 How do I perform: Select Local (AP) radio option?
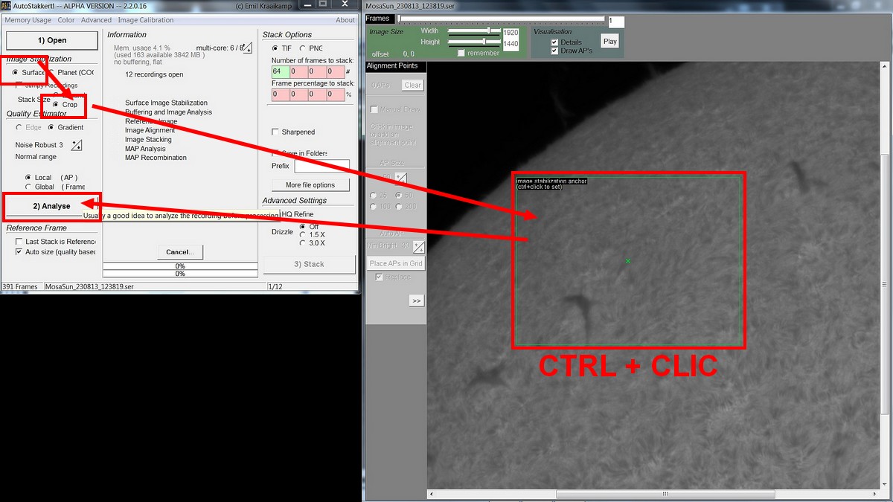pyautogui.click(x=28, y=178)
